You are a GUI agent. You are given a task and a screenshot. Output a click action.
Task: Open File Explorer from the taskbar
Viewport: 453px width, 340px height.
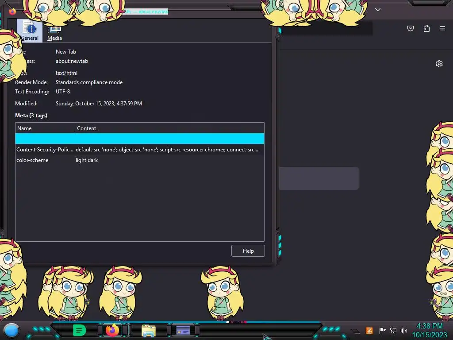point(149,331)
